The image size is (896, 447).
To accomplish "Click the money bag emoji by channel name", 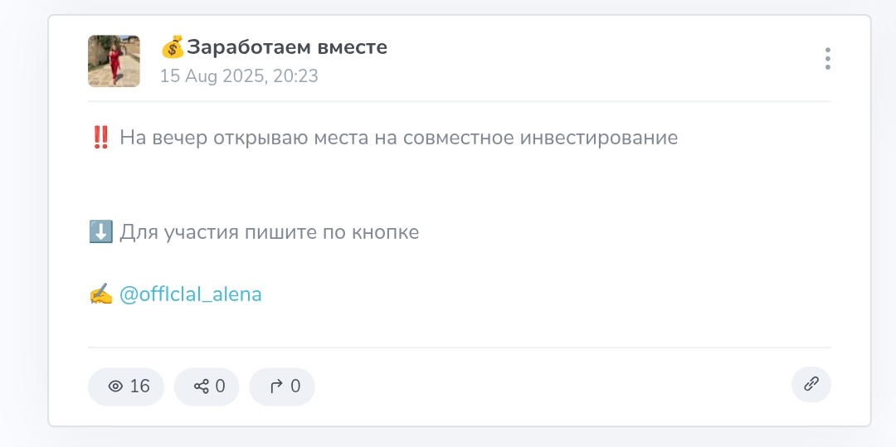I will (x=172, y=47).
